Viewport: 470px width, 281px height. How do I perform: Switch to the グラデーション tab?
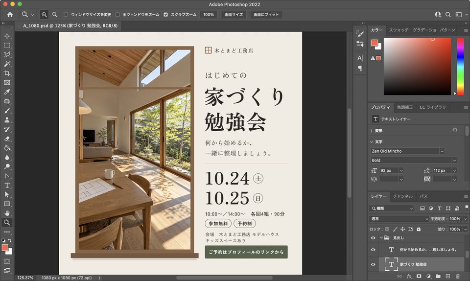point(424,30)
